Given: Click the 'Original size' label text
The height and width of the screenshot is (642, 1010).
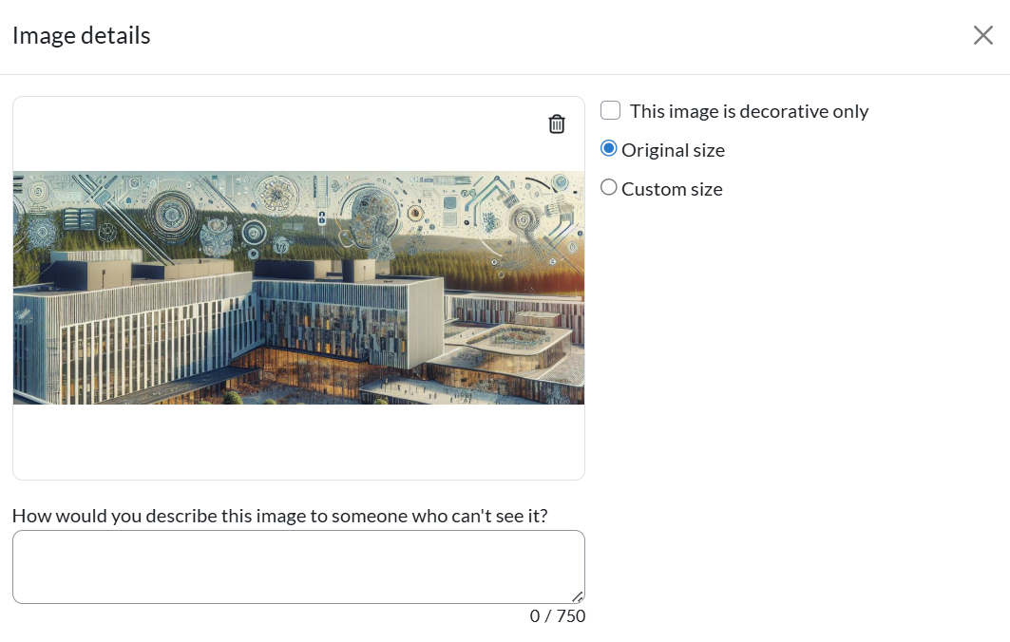Looking at the screenshot, I should pyautogui.click(x=673, y=150).
